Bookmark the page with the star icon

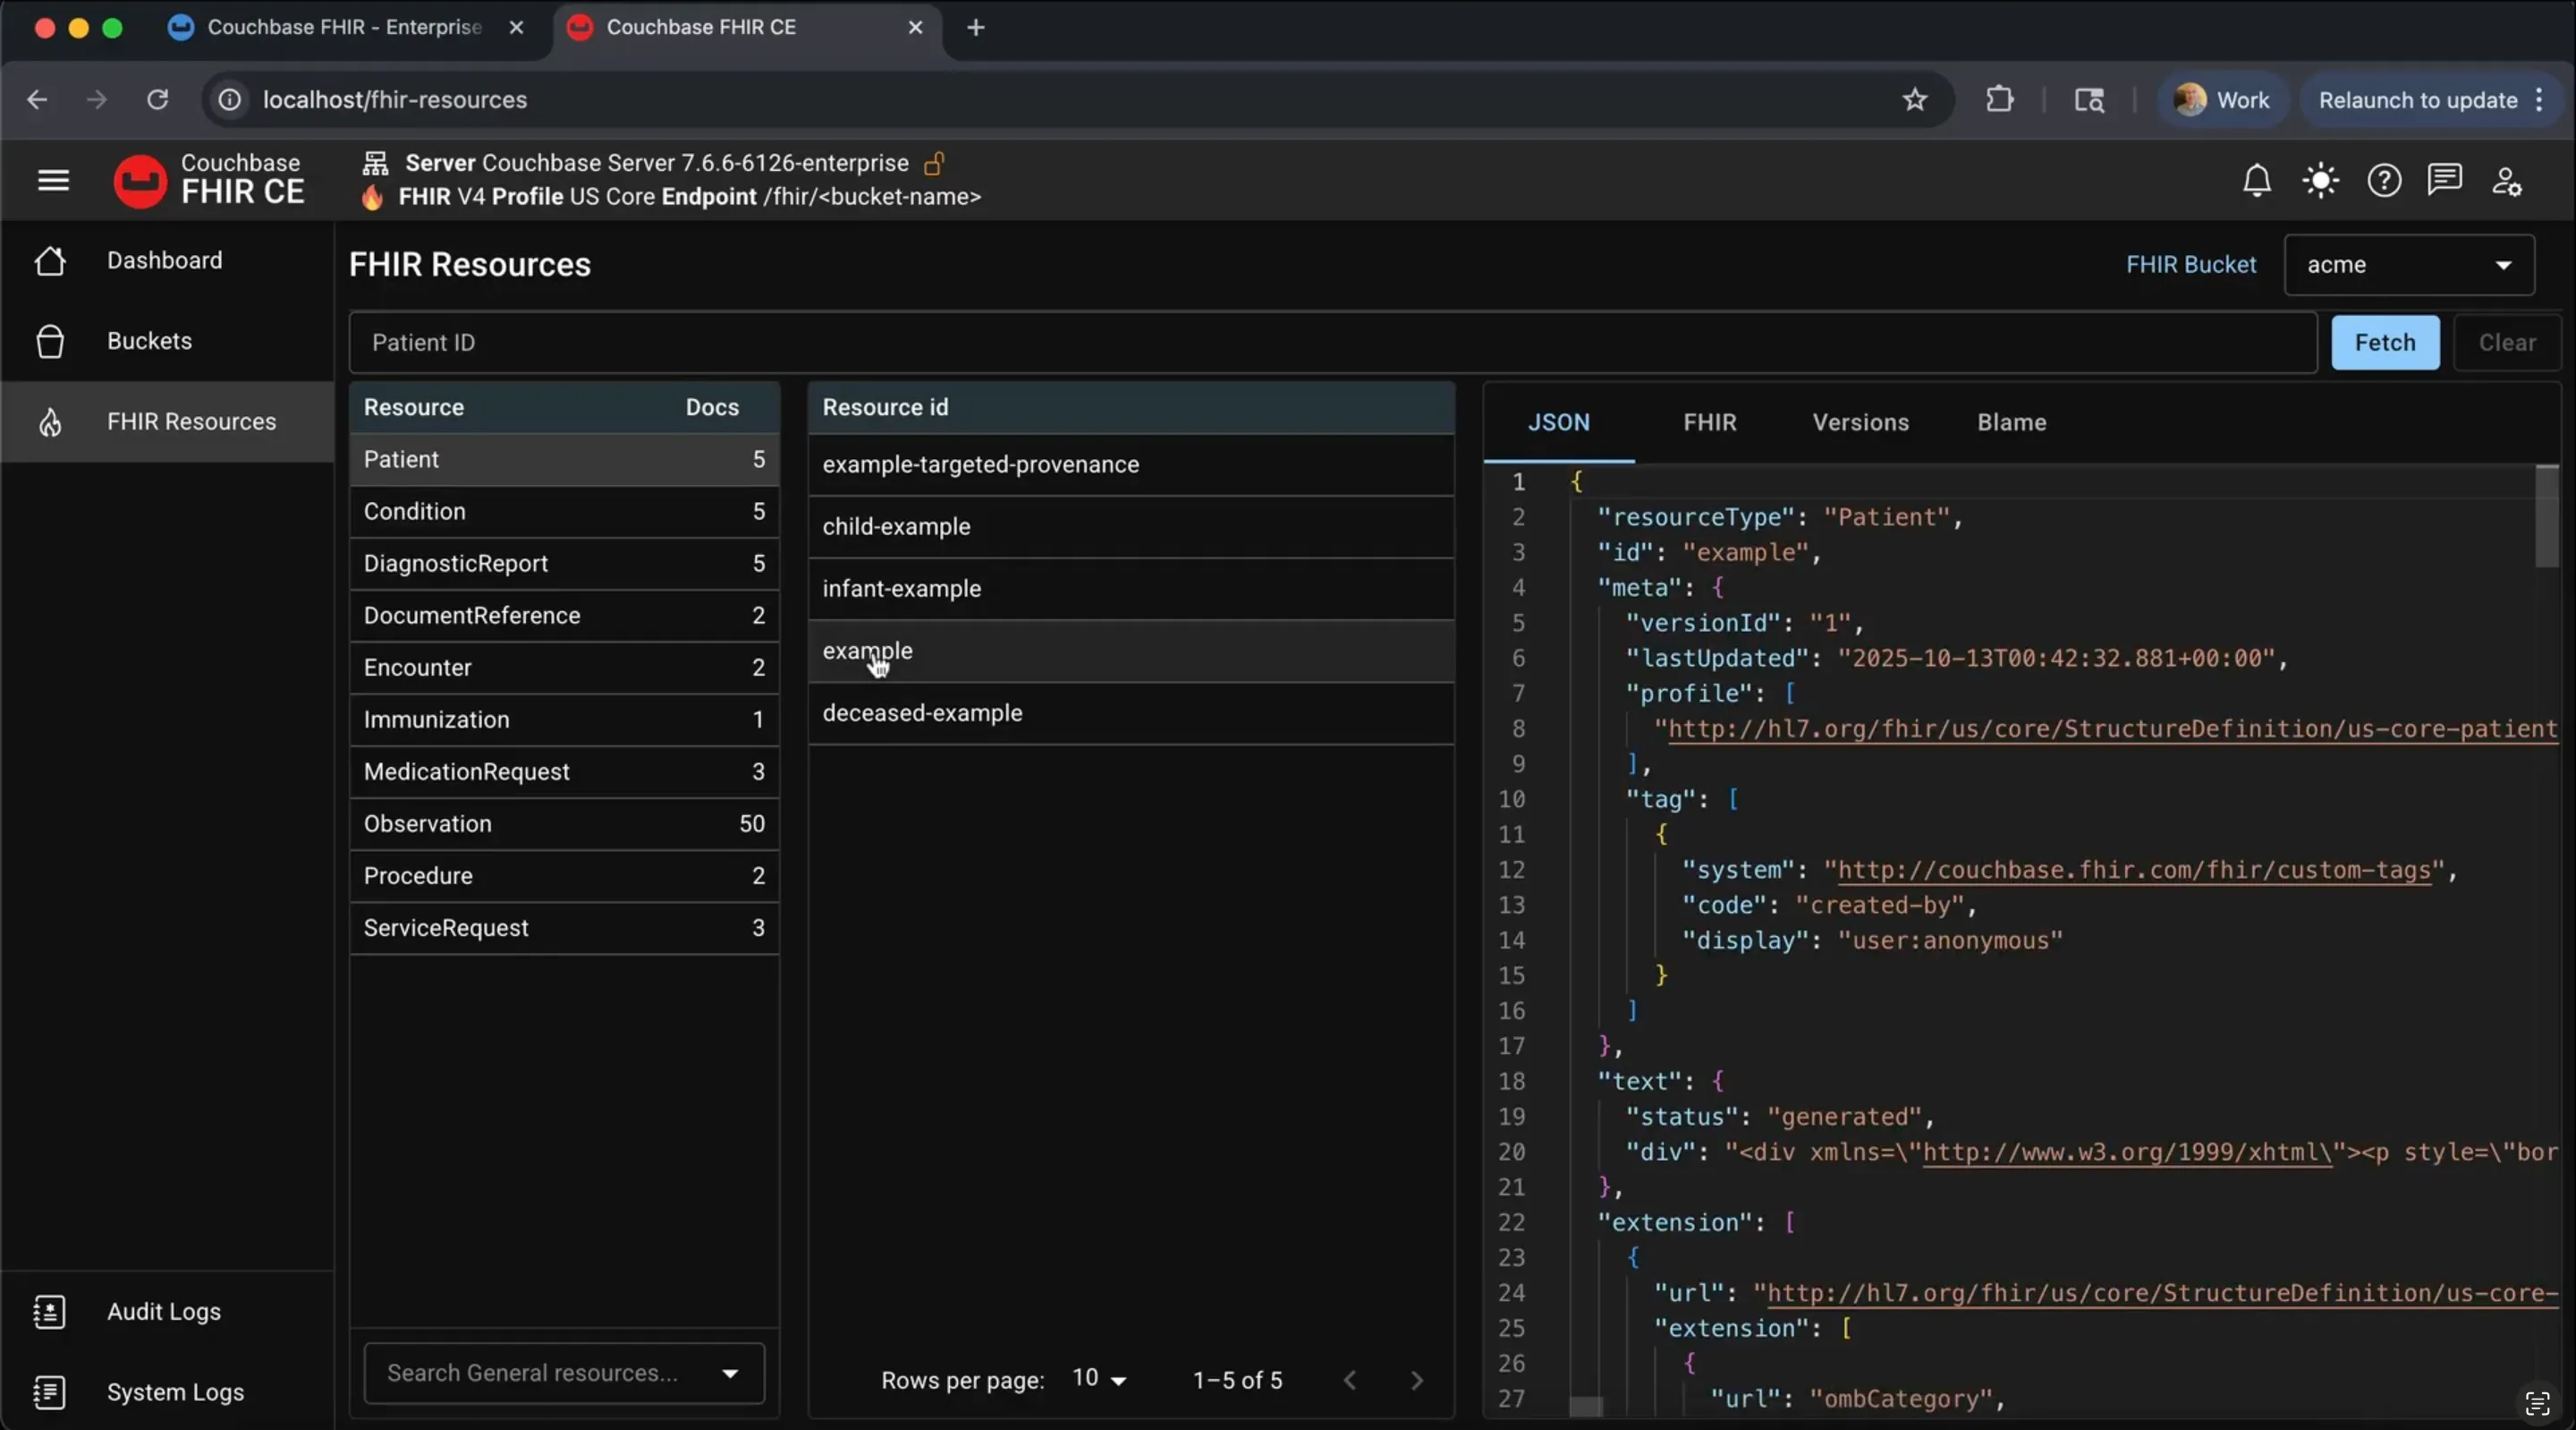[x=1915, y=100]
